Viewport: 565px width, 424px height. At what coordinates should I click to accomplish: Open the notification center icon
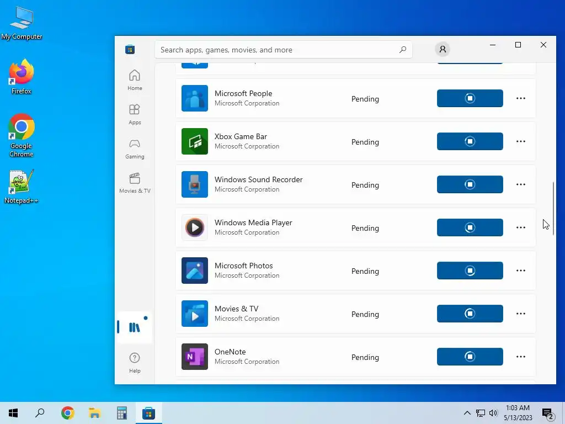tap(548, 414)
